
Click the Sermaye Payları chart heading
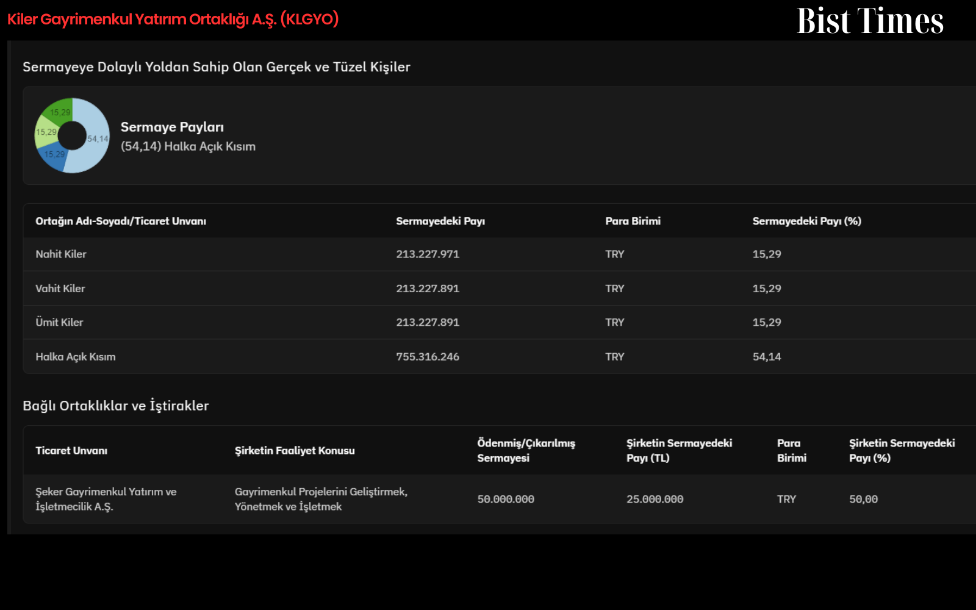[x=172, y=127]
